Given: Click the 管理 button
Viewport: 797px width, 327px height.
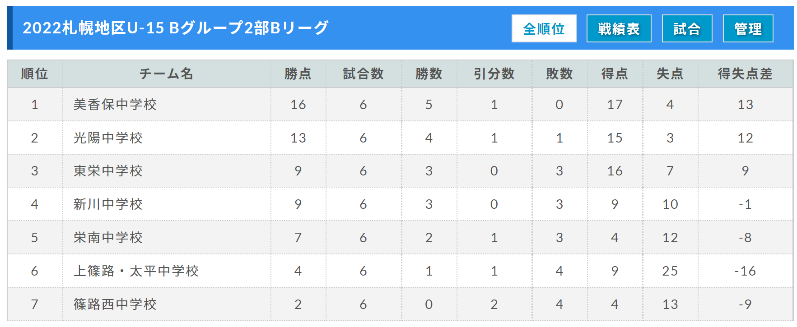Looking at the screenshot, I should click(x=748, y=29).
